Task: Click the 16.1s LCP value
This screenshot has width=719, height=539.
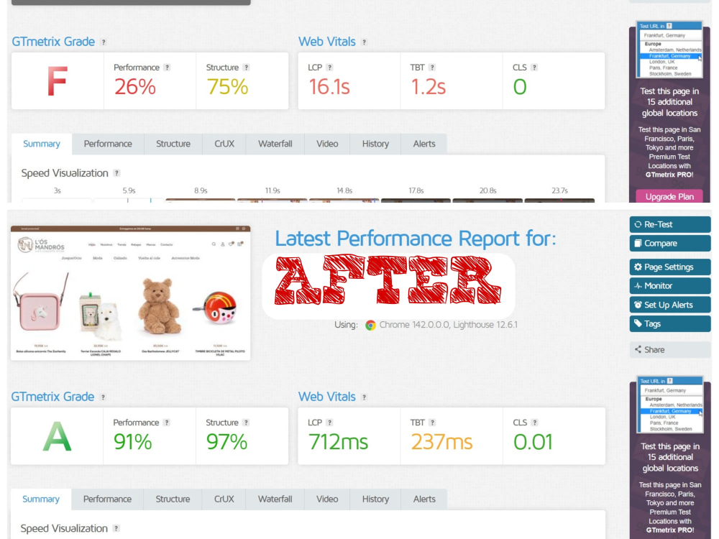Action: tap(329, 87)
